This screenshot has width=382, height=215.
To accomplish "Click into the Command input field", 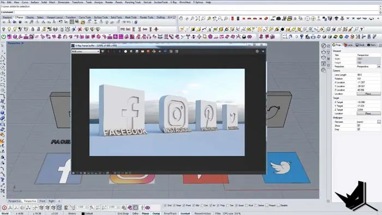I will point(196,12).
